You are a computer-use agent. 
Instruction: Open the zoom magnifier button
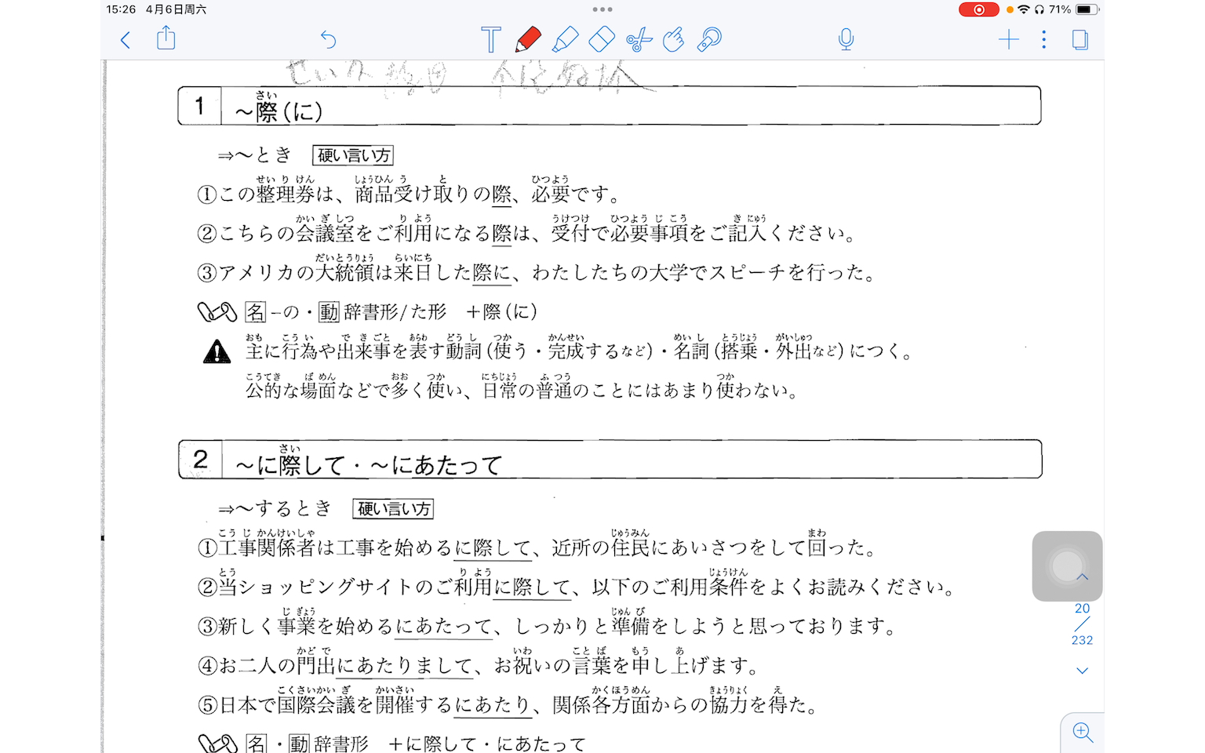coord(1083,733)
